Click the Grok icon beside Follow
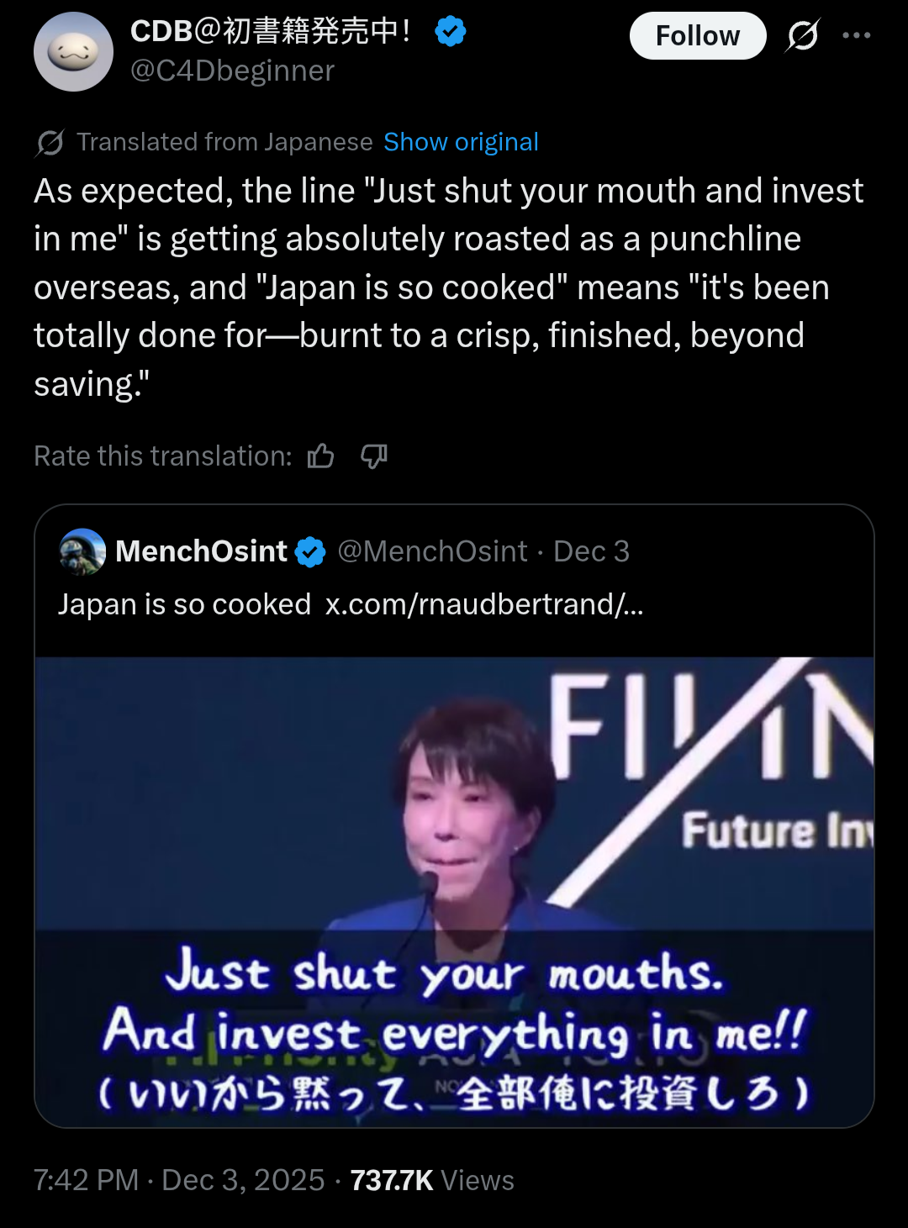 click(x=803, y=35)
